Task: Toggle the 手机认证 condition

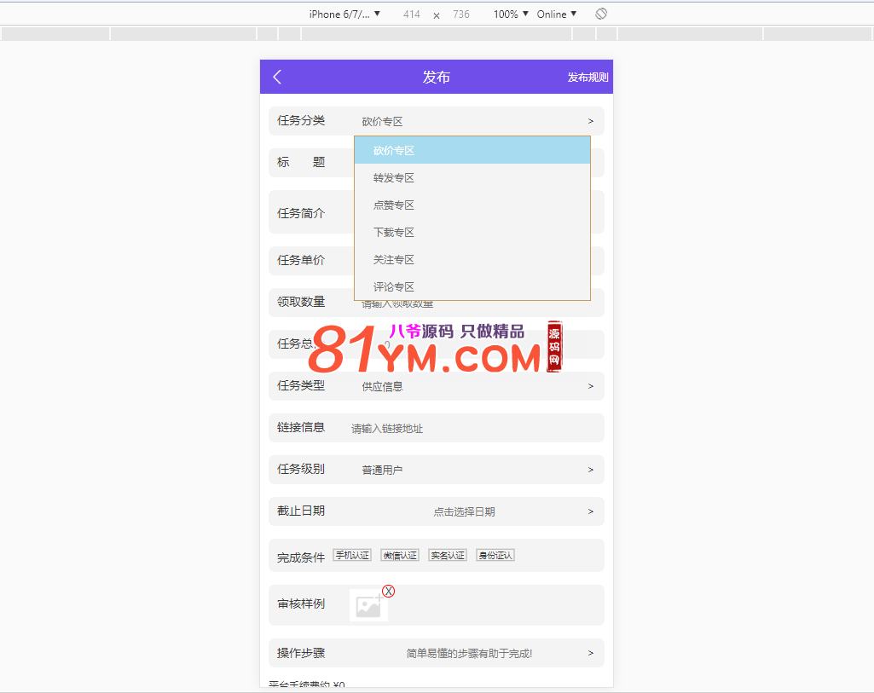Action: pyautogui.click(x=352, y=556)
